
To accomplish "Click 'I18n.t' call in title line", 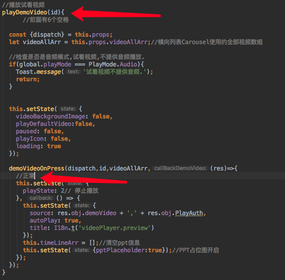I will tap(64, 228).
